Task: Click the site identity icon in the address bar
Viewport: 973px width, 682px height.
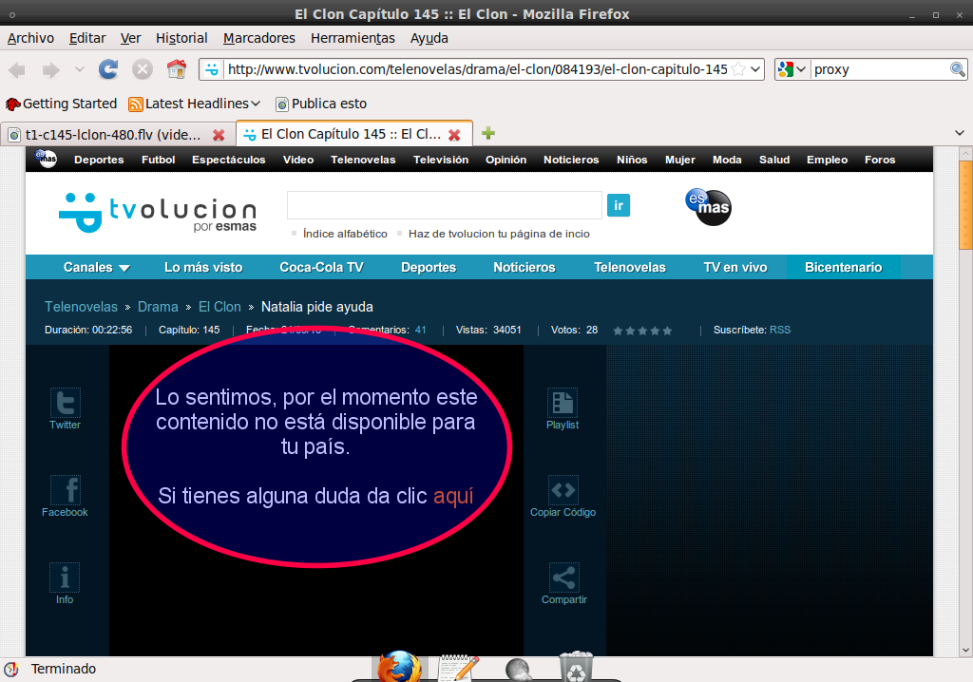Action: [x=212, y=69]
